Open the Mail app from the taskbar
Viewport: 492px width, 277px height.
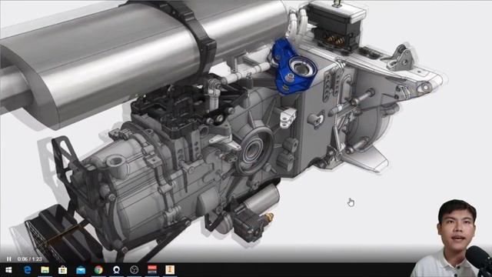click(x=81, y=270)
